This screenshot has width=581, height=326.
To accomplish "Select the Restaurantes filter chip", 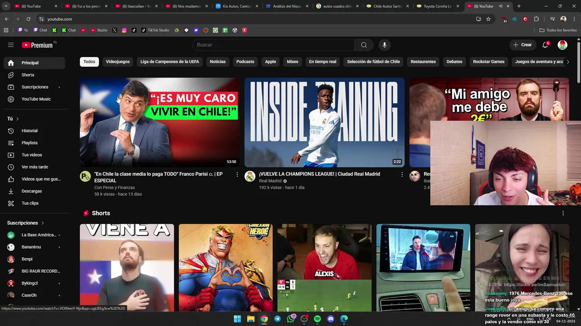I will tap(423, 62).
